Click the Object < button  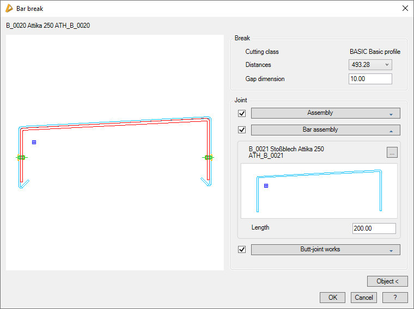coord(387,281)
